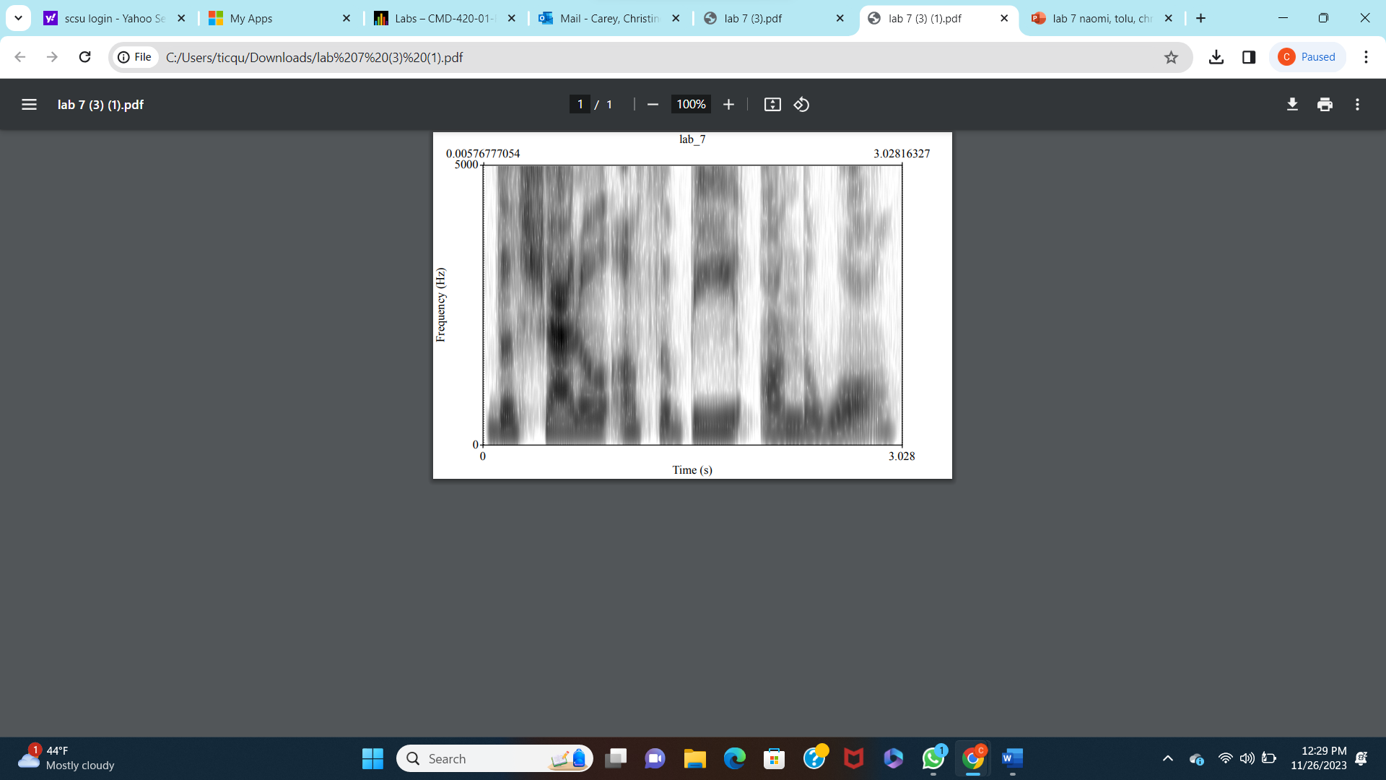Screen dimensions: 1386x780
Task: Expand the tab search dropdown
Action: (18, 18)
